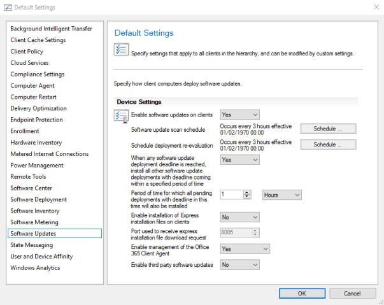Click the dialog resize grip corner
Image resolution: width=384 pixels, height=305 pixels.
381,302
